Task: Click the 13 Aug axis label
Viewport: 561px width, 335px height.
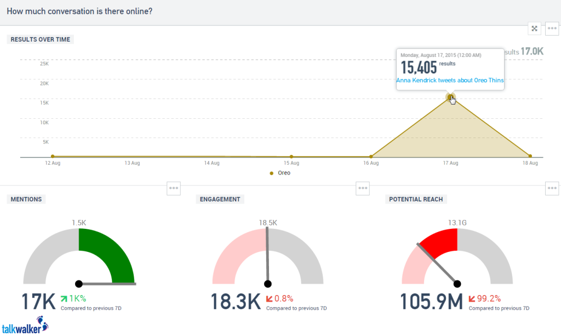Action: [x=132, y=163]
